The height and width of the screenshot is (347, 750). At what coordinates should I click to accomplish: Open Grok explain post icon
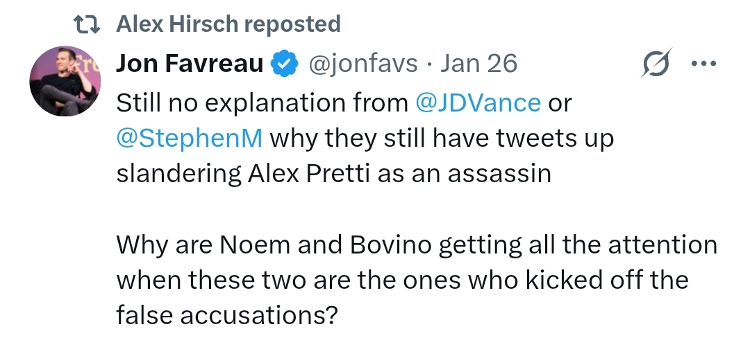point(656,63)
